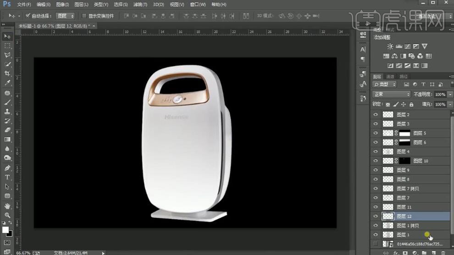This screenshot has height=255, width=454.
Task: Click the background color swatch
Action: click(x=10, y=234)
